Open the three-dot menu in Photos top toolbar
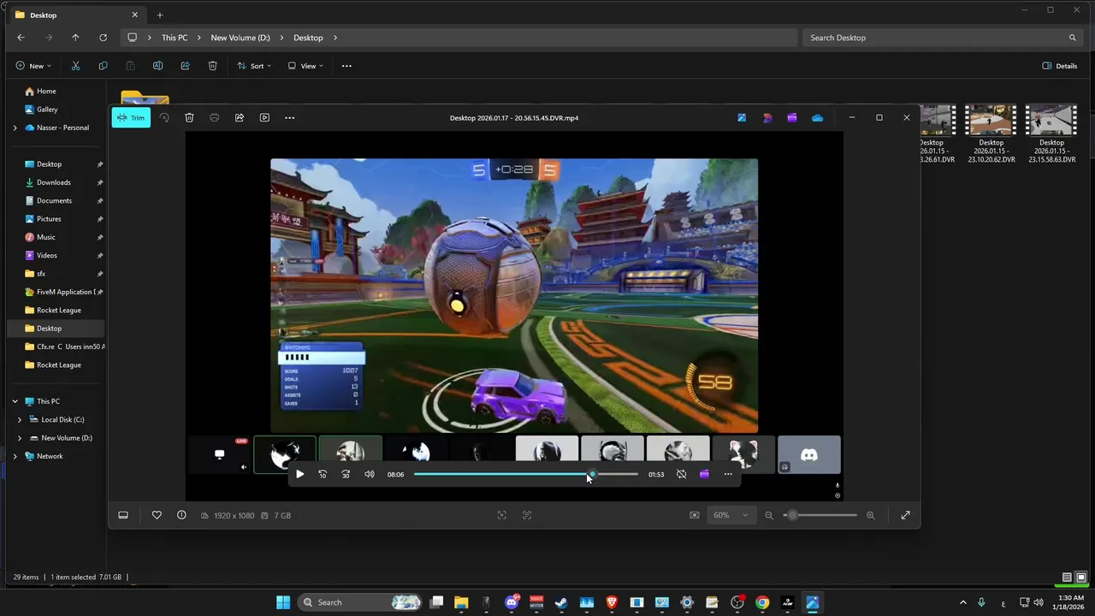Viewport: 1095px width, 616px height. pyautogui.click(x=289, y=117)
